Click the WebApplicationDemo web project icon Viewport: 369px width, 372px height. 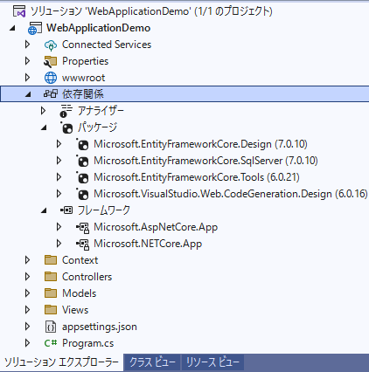[35, 28]
